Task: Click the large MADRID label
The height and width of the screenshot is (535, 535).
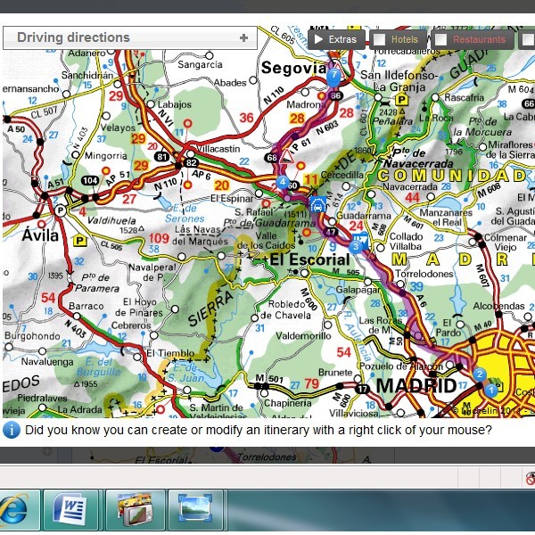Action: coord(416,386)
